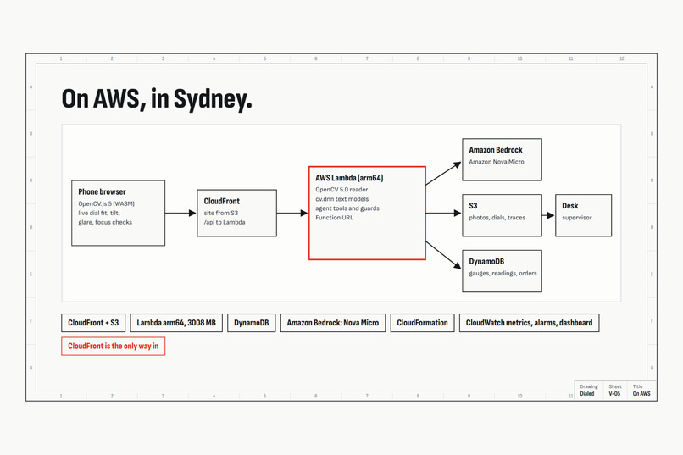Select the 'Desk' node heading

tap(569, 206)
